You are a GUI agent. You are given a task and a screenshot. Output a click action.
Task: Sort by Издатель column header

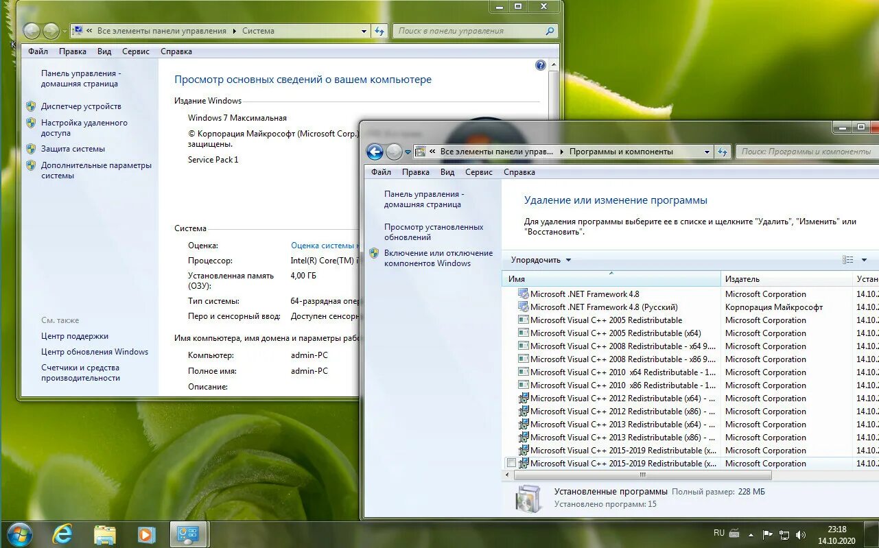coord(786,279)
